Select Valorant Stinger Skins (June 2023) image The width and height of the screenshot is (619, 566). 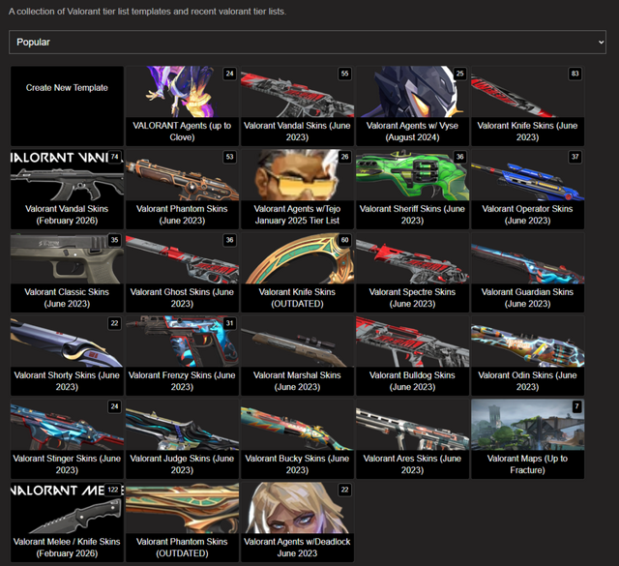(67, 425)
